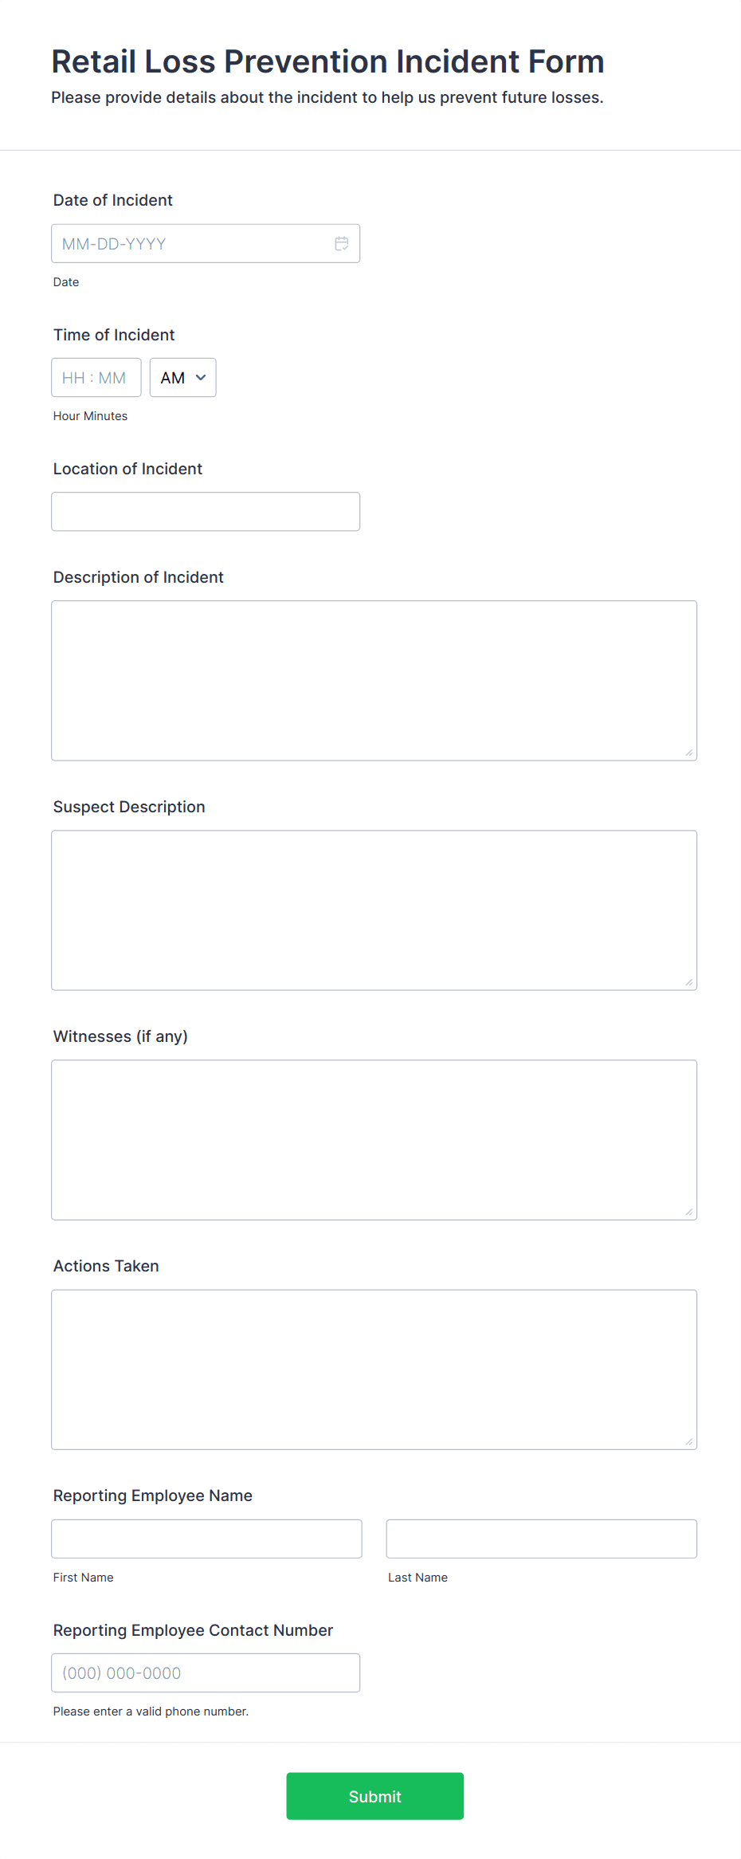Screen dimensions: 741x1859
Task: Click the employee contact number field
Action: pyautogui.click(x=206, y=1672)
